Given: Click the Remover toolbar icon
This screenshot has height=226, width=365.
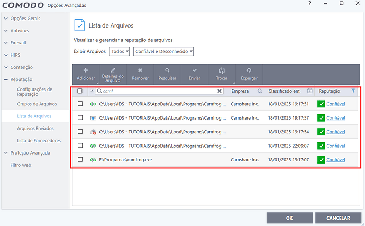Looking at the screenshot, I should [x=140, y=70].
